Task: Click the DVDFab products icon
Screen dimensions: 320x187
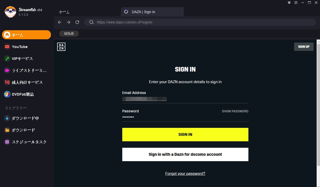Action: point(7,94)
